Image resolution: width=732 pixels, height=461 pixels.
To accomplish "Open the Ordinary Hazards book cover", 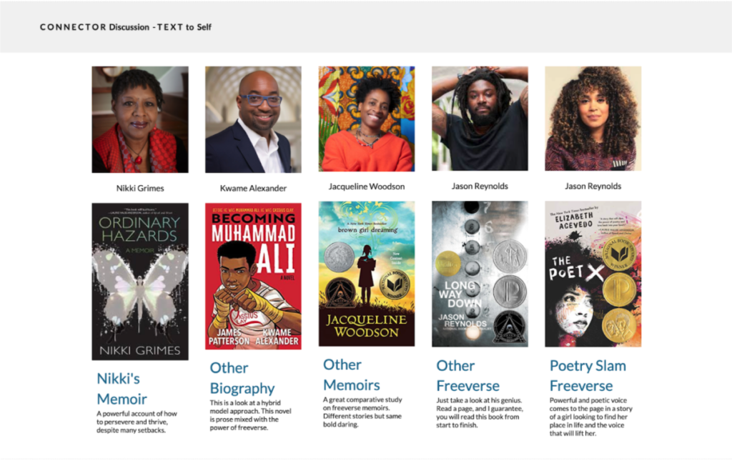I will pos(140,281).
